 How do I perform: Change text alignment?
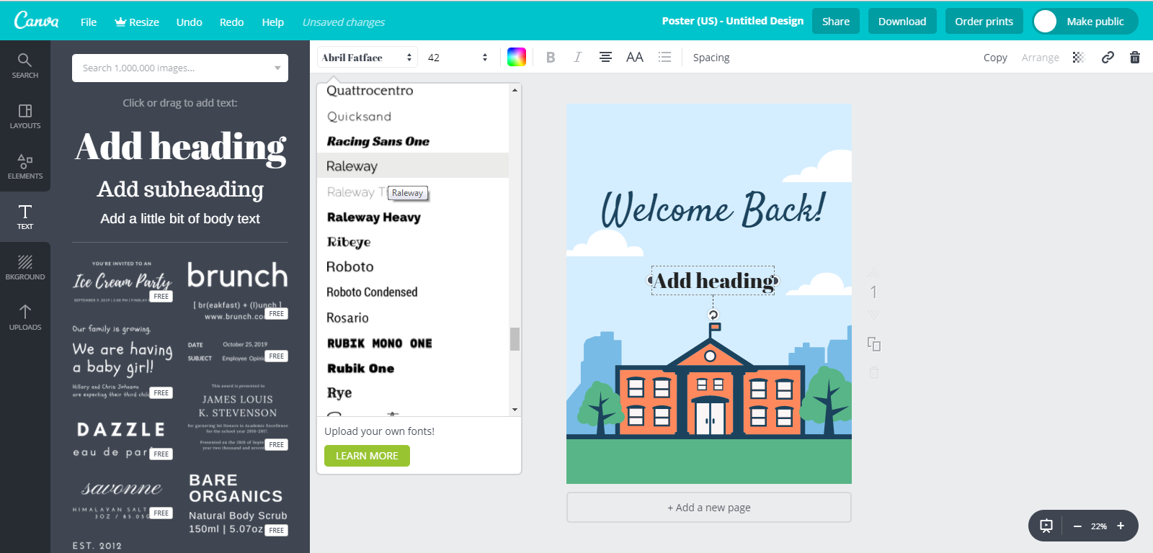point(606,58)
